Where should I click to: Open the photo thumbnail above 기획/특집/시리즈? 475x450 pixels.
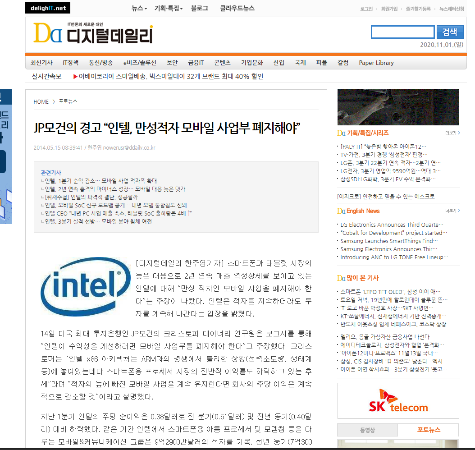[398, 107]
